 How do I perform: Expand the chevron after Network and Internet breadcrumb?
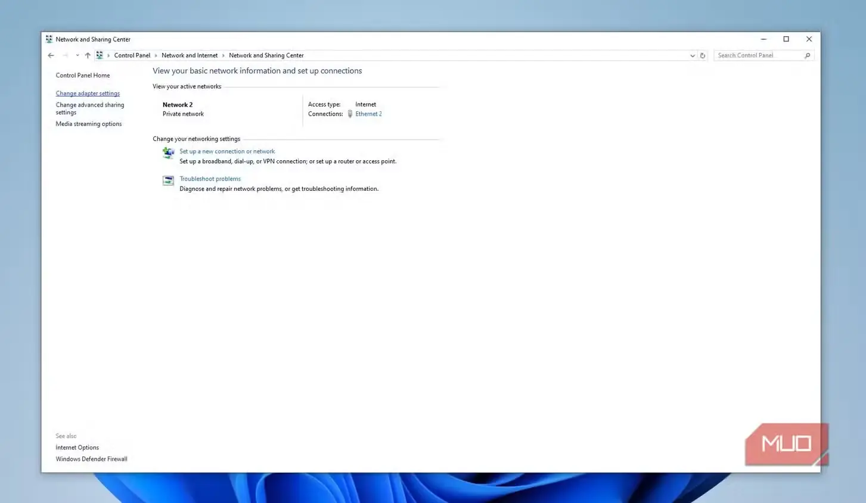pos(224,55)
